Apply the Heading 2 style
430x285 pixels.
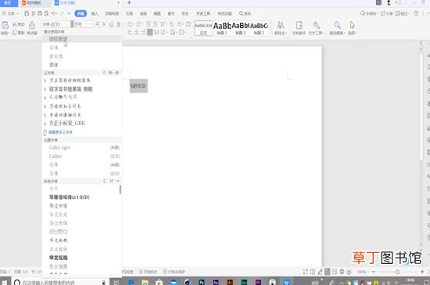pyautogui.click(x=241, y=28)
